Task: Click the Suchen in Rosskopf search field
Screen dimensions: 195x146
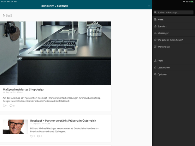Action: (173, 12)
